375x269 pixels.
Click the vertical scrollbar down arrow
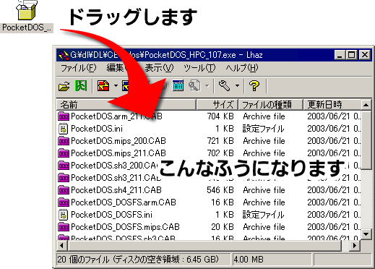coord(366,234)
